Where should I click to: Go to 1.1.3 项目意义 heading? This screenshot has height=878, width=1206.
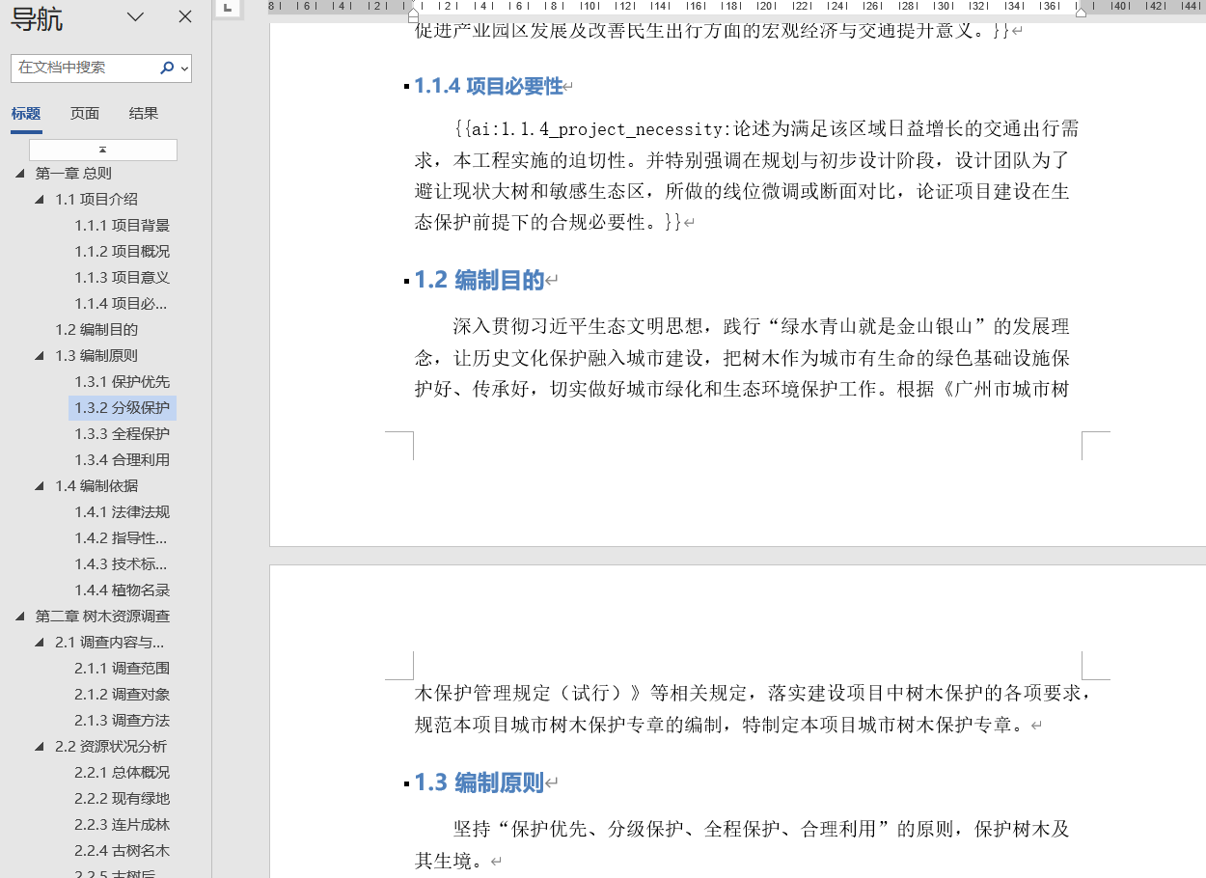coord(123,277)
